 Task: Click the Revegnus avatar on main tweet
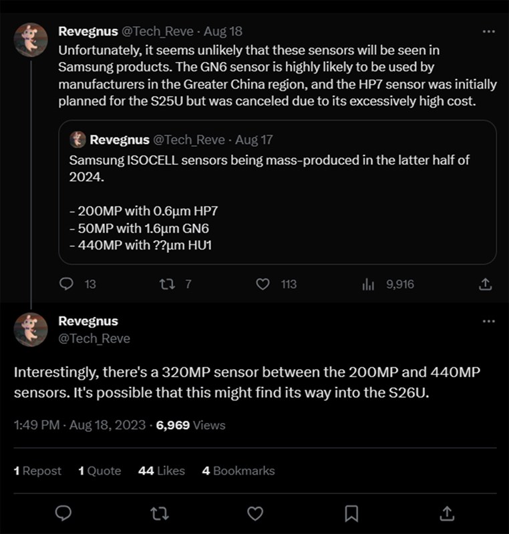point(31,330)
